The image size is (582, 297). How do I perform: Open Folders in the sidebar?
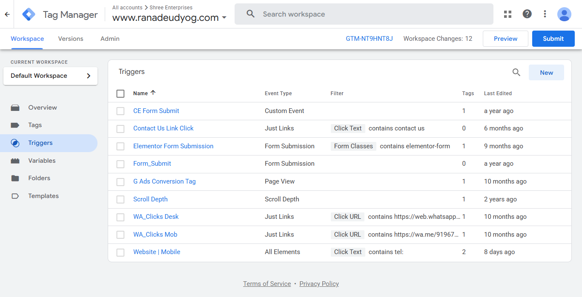click(x=39, y=178)
